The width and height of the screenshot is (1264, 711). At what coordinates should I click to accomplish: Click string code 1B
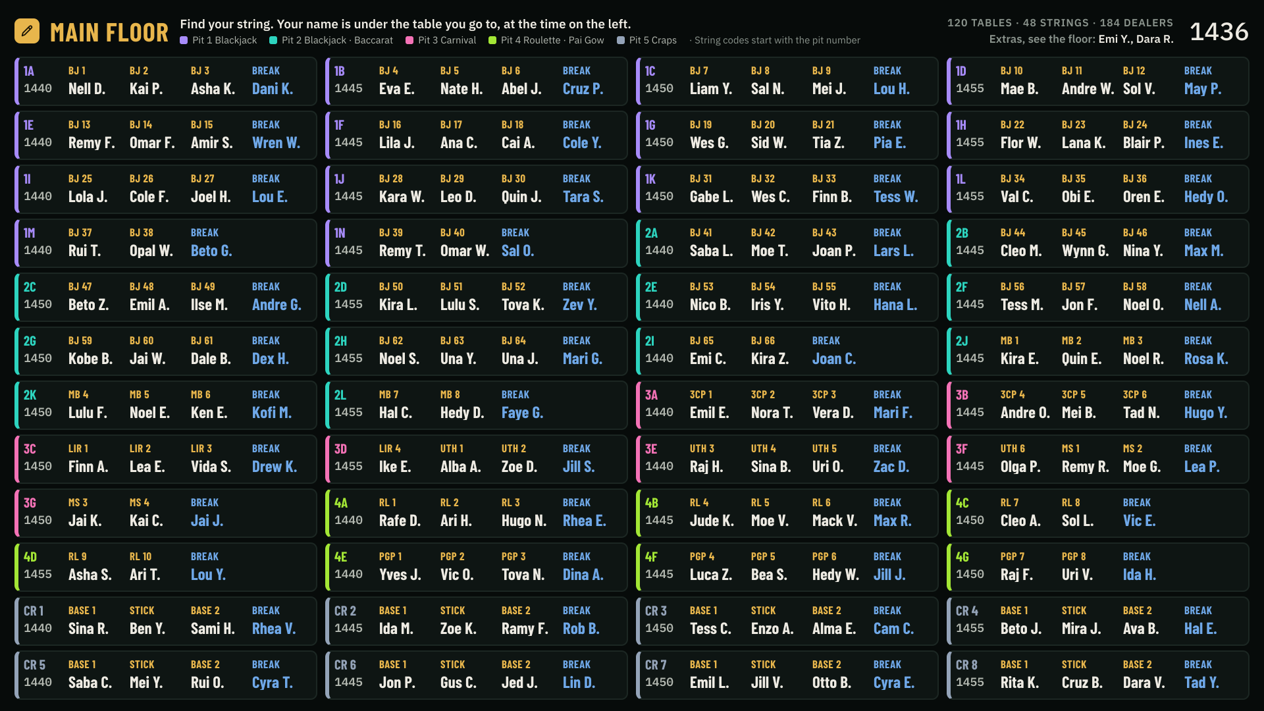340,71
